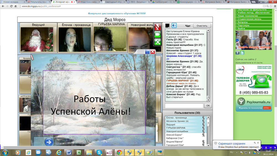Open the wrench-and-hammer settings button
277x156 pixels.
pyautogui.click(x=157, y=42)
